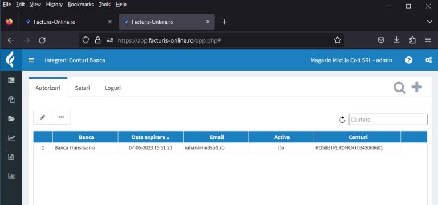Open the settings gears icon
The width and height of the screenshot is (438, 205).
point(428,60)
